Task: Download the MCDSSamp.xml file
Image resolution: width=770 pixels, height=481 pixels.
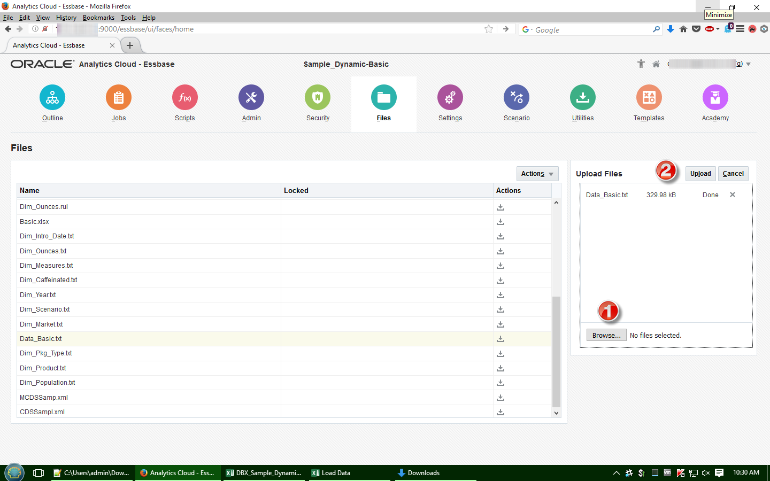Action: coord(500,398)
